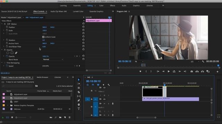Toggle V1 track output eye
The height and width of the screenshot is (124, 222).
coord(104,99)
